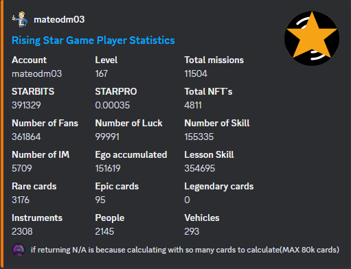Click the Total missions value 11504
This screenshot has width=351, height=269.
196,73
